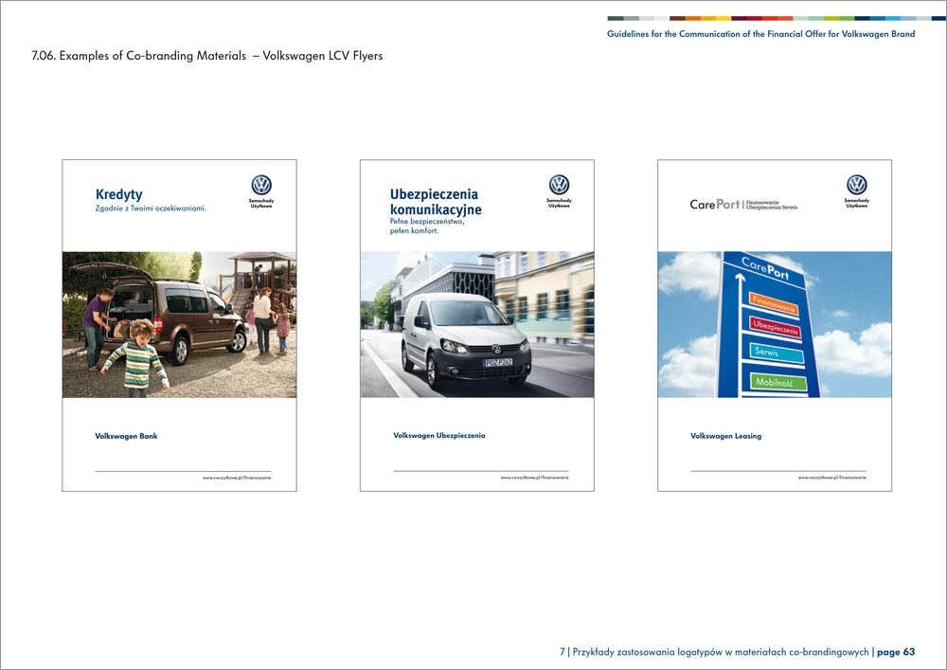Click the website URL on Volkswagen Ubezpieczenia flyer
Screen dimensions: 947x670
[534, 478]
